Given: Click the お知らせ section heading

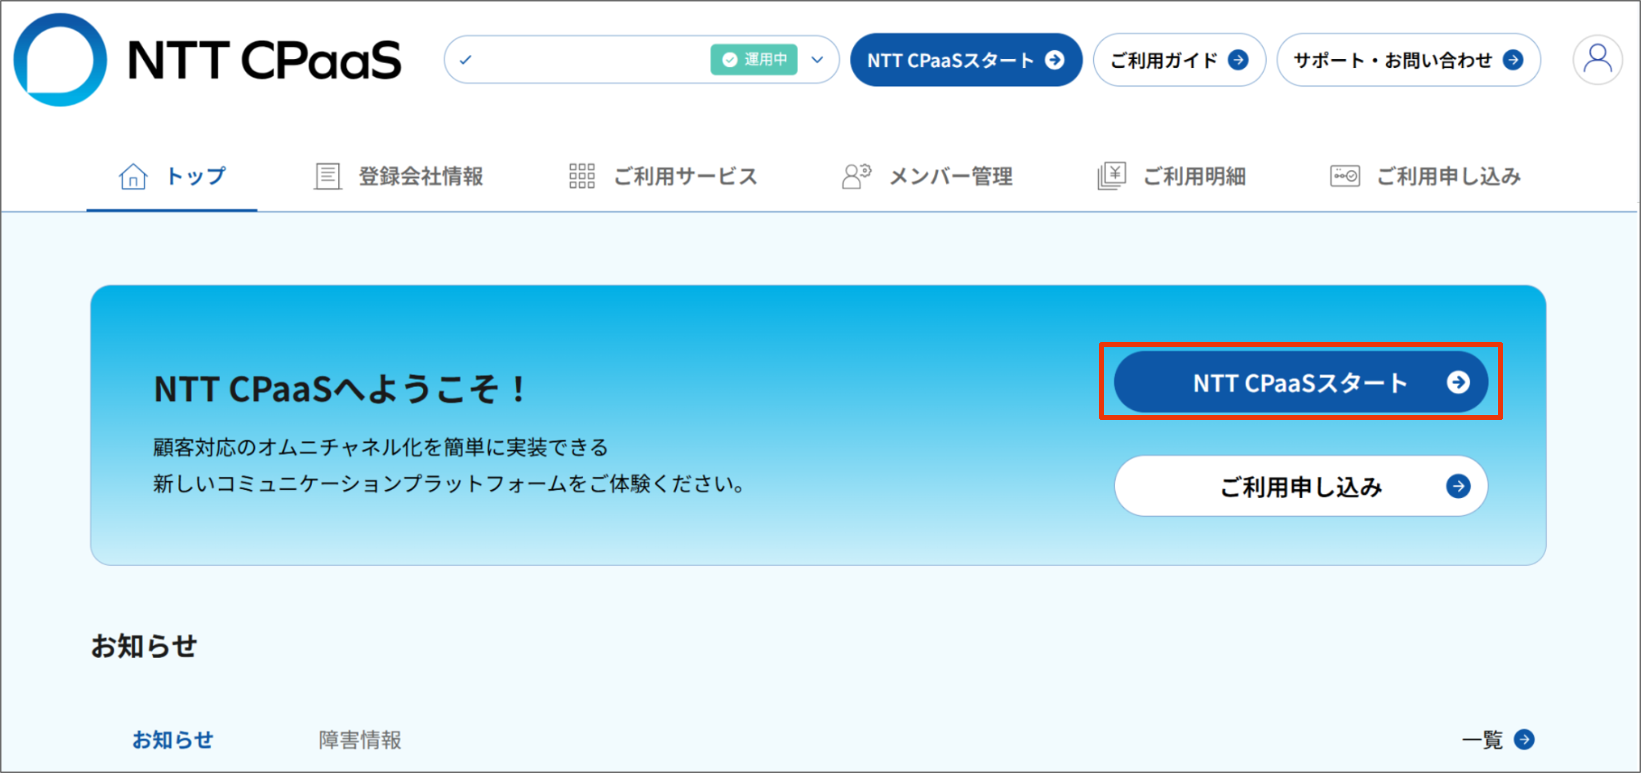Looking at the screenshot, I should [x=144, y=646].
